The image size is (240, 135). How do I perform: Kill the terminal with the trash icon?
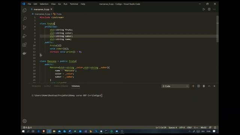click(204, 86)
